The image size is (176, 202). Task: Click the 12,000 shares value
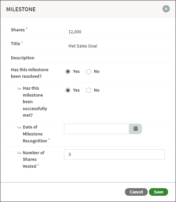click(75, 32)
